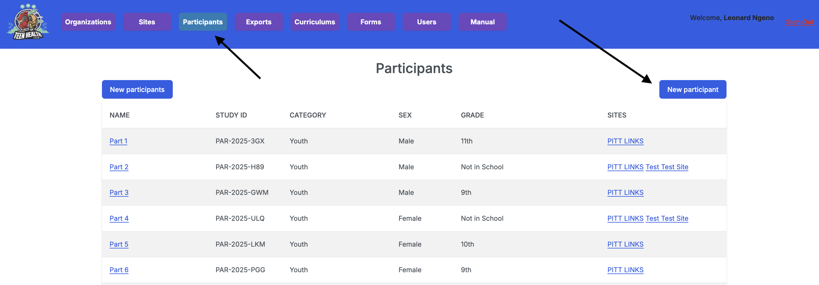The image size is (819, 285).
Task: Click the 9th grade cell for Part 6
Action: pos(466,270)
